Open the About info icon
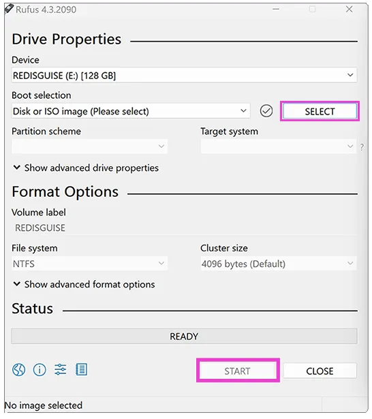The width and height of the screenshot is (372, 419). pyautogui.click(x=40, y=370)
